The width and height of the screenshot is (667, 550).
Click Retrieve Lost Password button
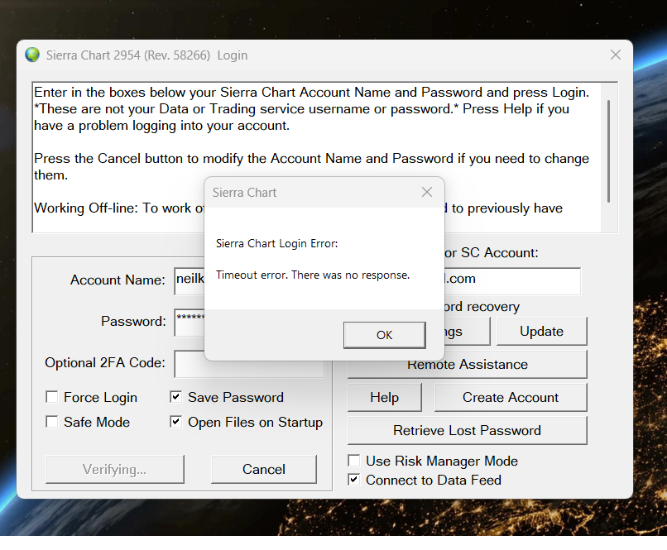tap(467, 431)
